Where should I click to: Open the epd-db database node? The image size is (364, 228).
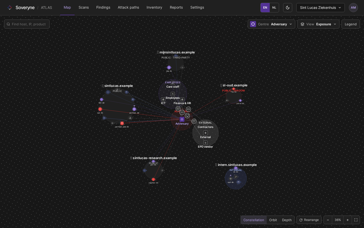click(x=231, y=179)
